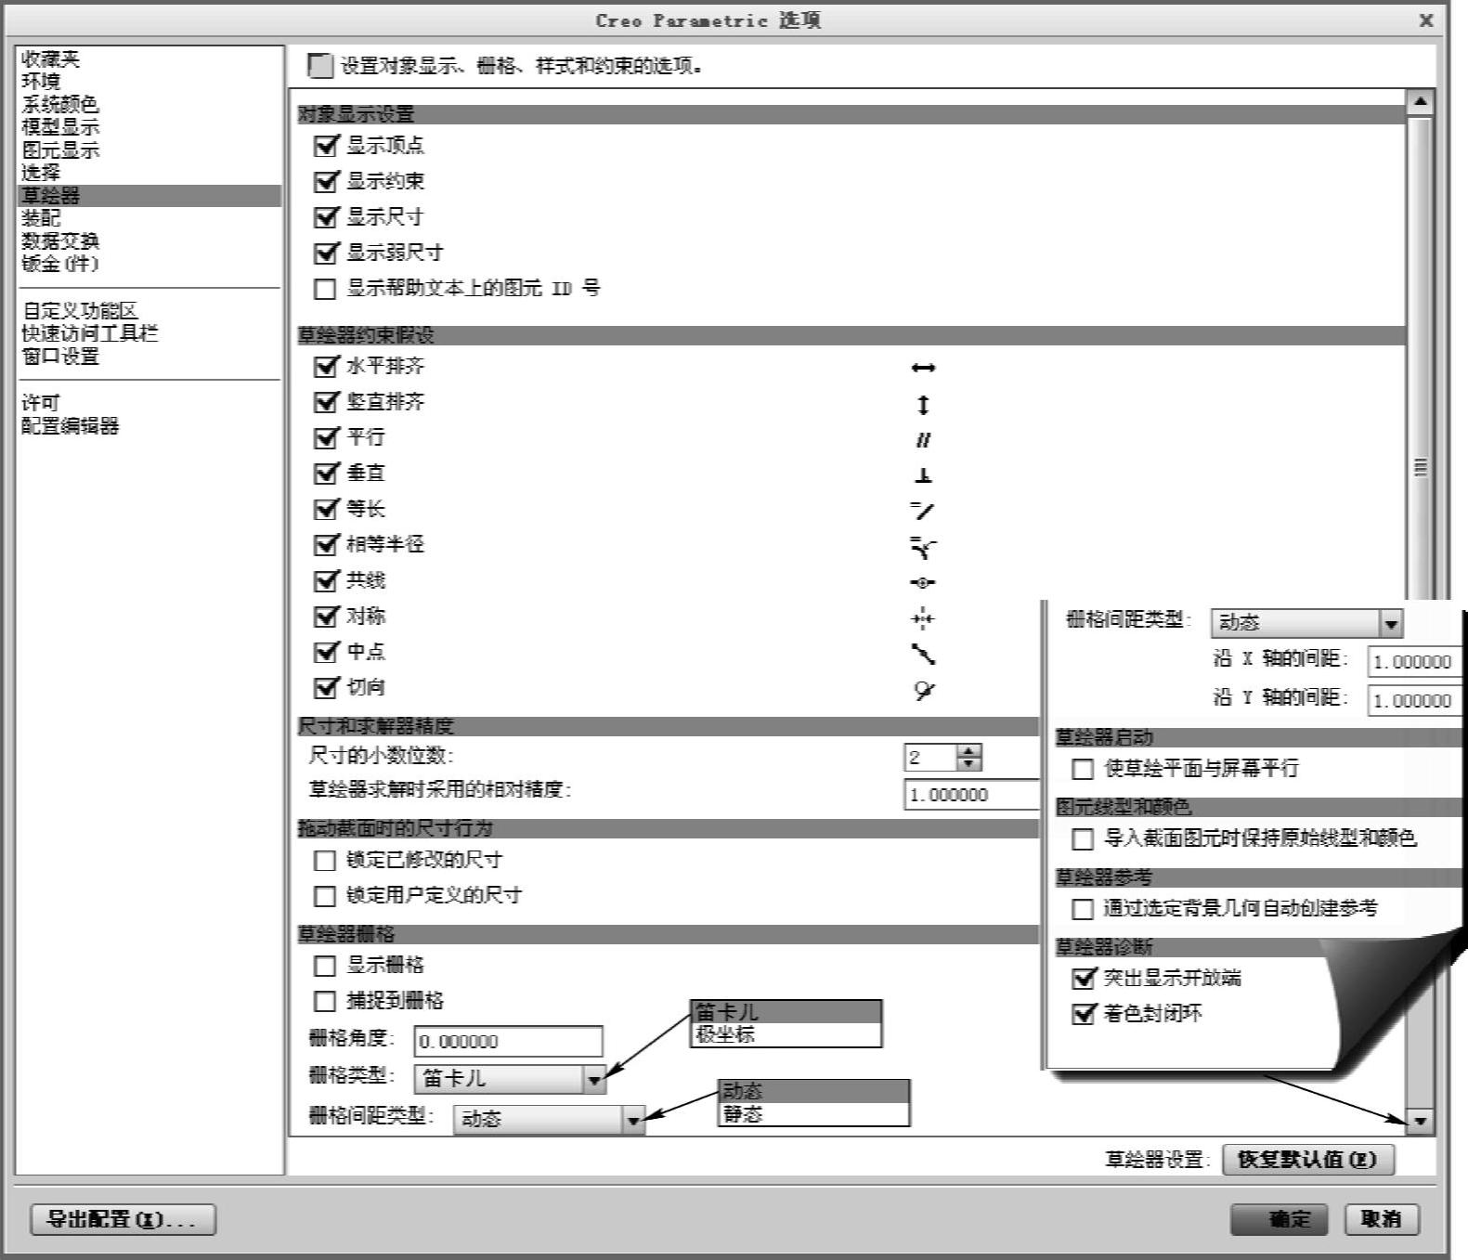Viewport: 1468px width, 1260px height.
Task: Click the symmetric constraint icon
Action: click(x=923, y=618)
